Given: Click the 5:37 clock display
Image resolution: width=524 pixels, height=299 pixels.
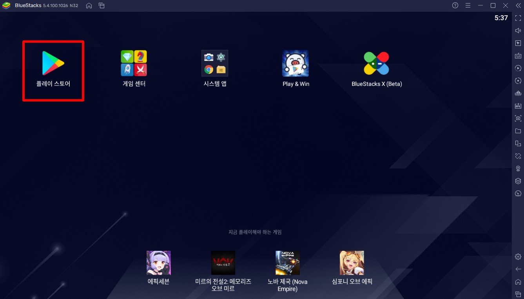Looking at the screenshot, I should click(x=501, y=18).
